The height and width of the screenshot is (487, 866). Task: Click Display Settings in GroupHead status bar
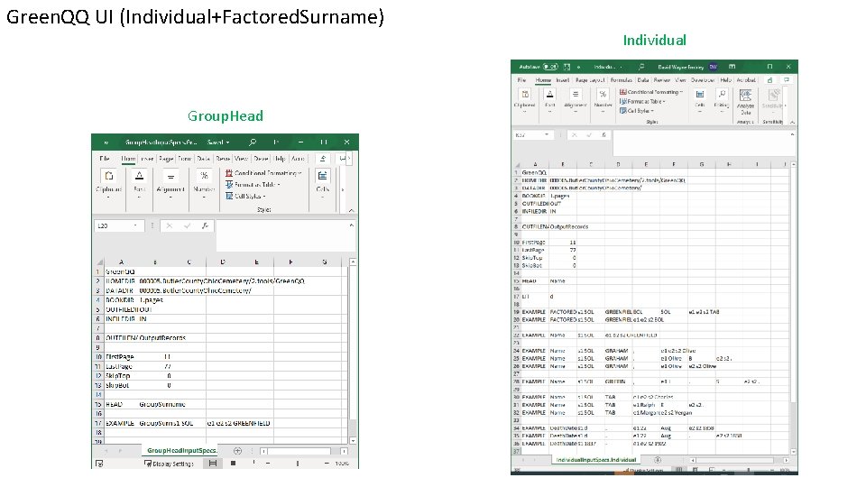tap(169, 464)
